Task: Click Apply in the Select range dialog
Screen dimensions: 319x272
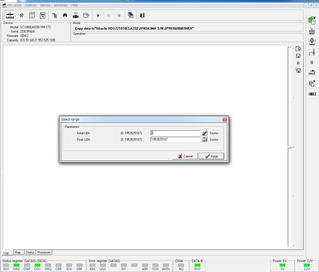Action: [x=211, y=156]
